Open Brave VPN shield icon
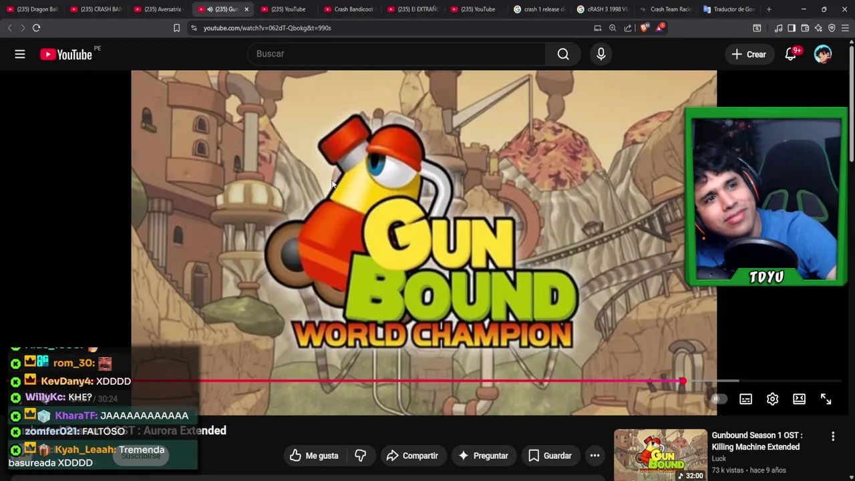The image size is (855, 481). [832, 28]
